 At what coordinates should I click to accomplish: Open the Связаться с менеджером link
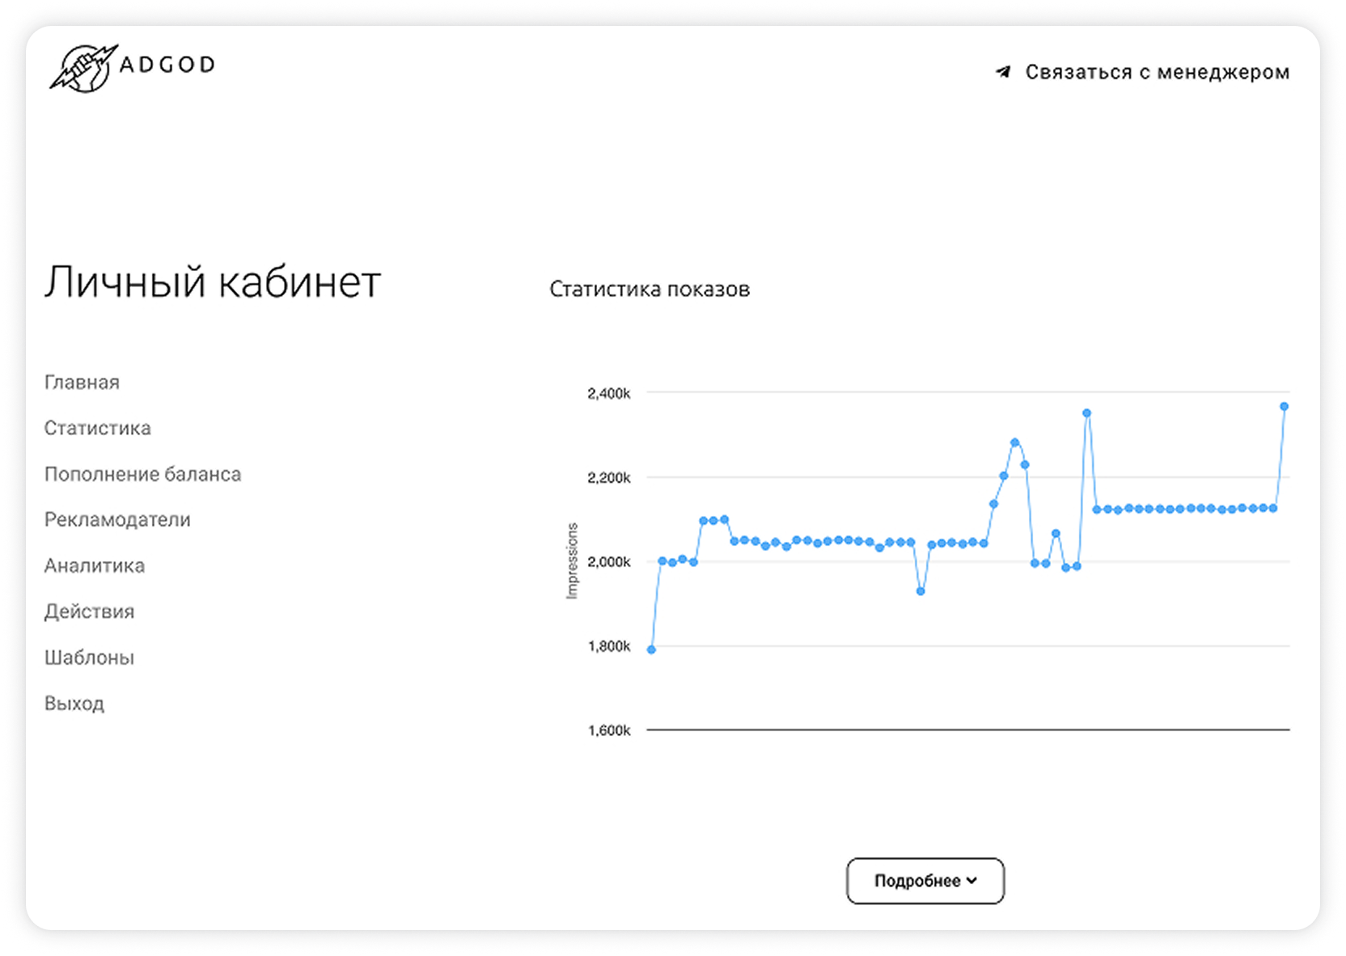click(1157, 72)
